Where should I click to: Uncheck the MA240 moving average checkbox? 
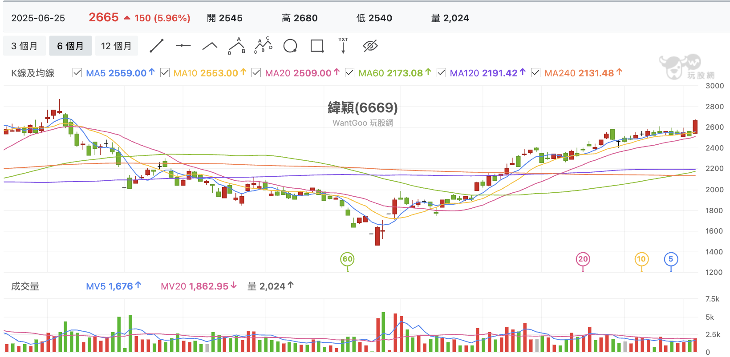click(535, 72)
